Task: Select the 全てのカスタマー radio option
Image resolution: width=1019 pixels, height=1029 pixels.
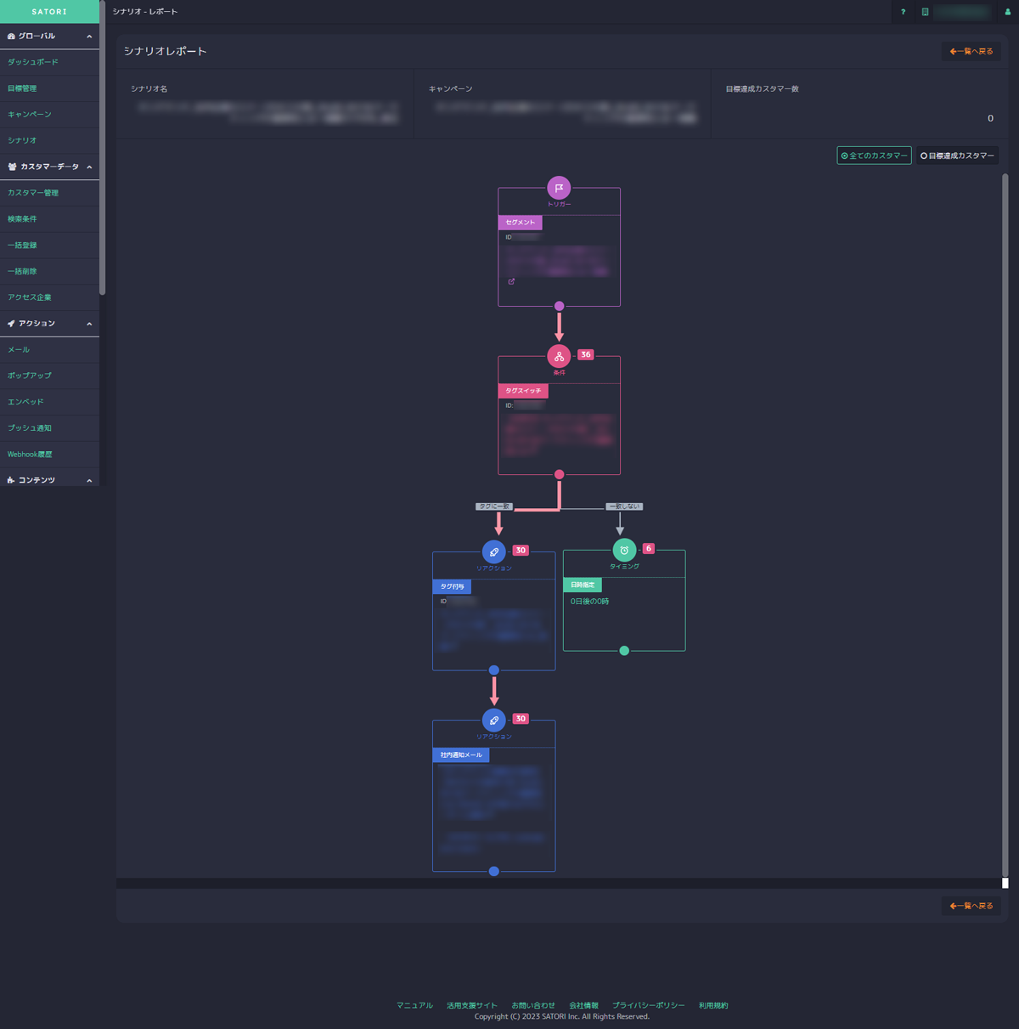Action: pyautogui.click(x=874, y=155)
